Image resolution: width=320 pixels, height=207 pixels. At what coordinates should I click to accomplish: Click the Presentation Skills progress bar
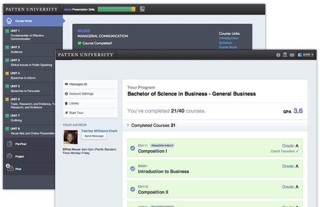(x=117, y=9)
